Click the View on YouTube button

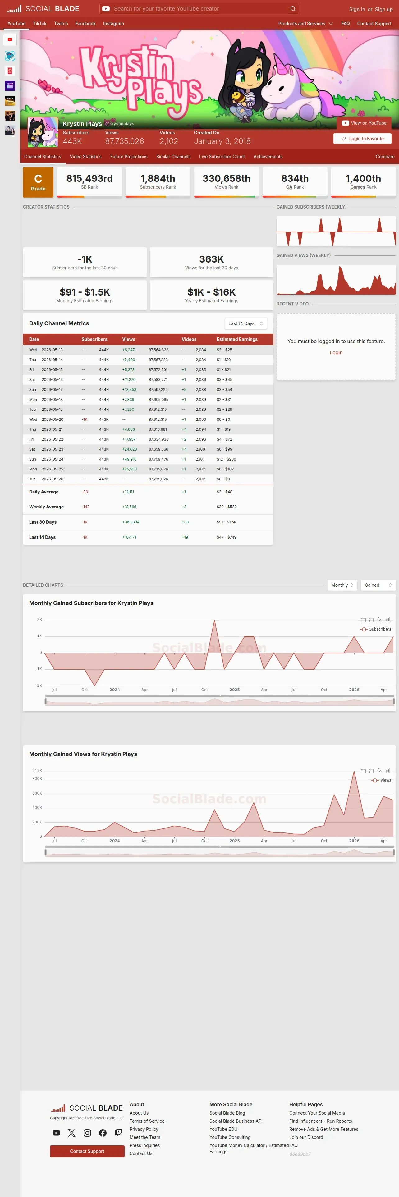pyautogui.click(x=364, y=123)
